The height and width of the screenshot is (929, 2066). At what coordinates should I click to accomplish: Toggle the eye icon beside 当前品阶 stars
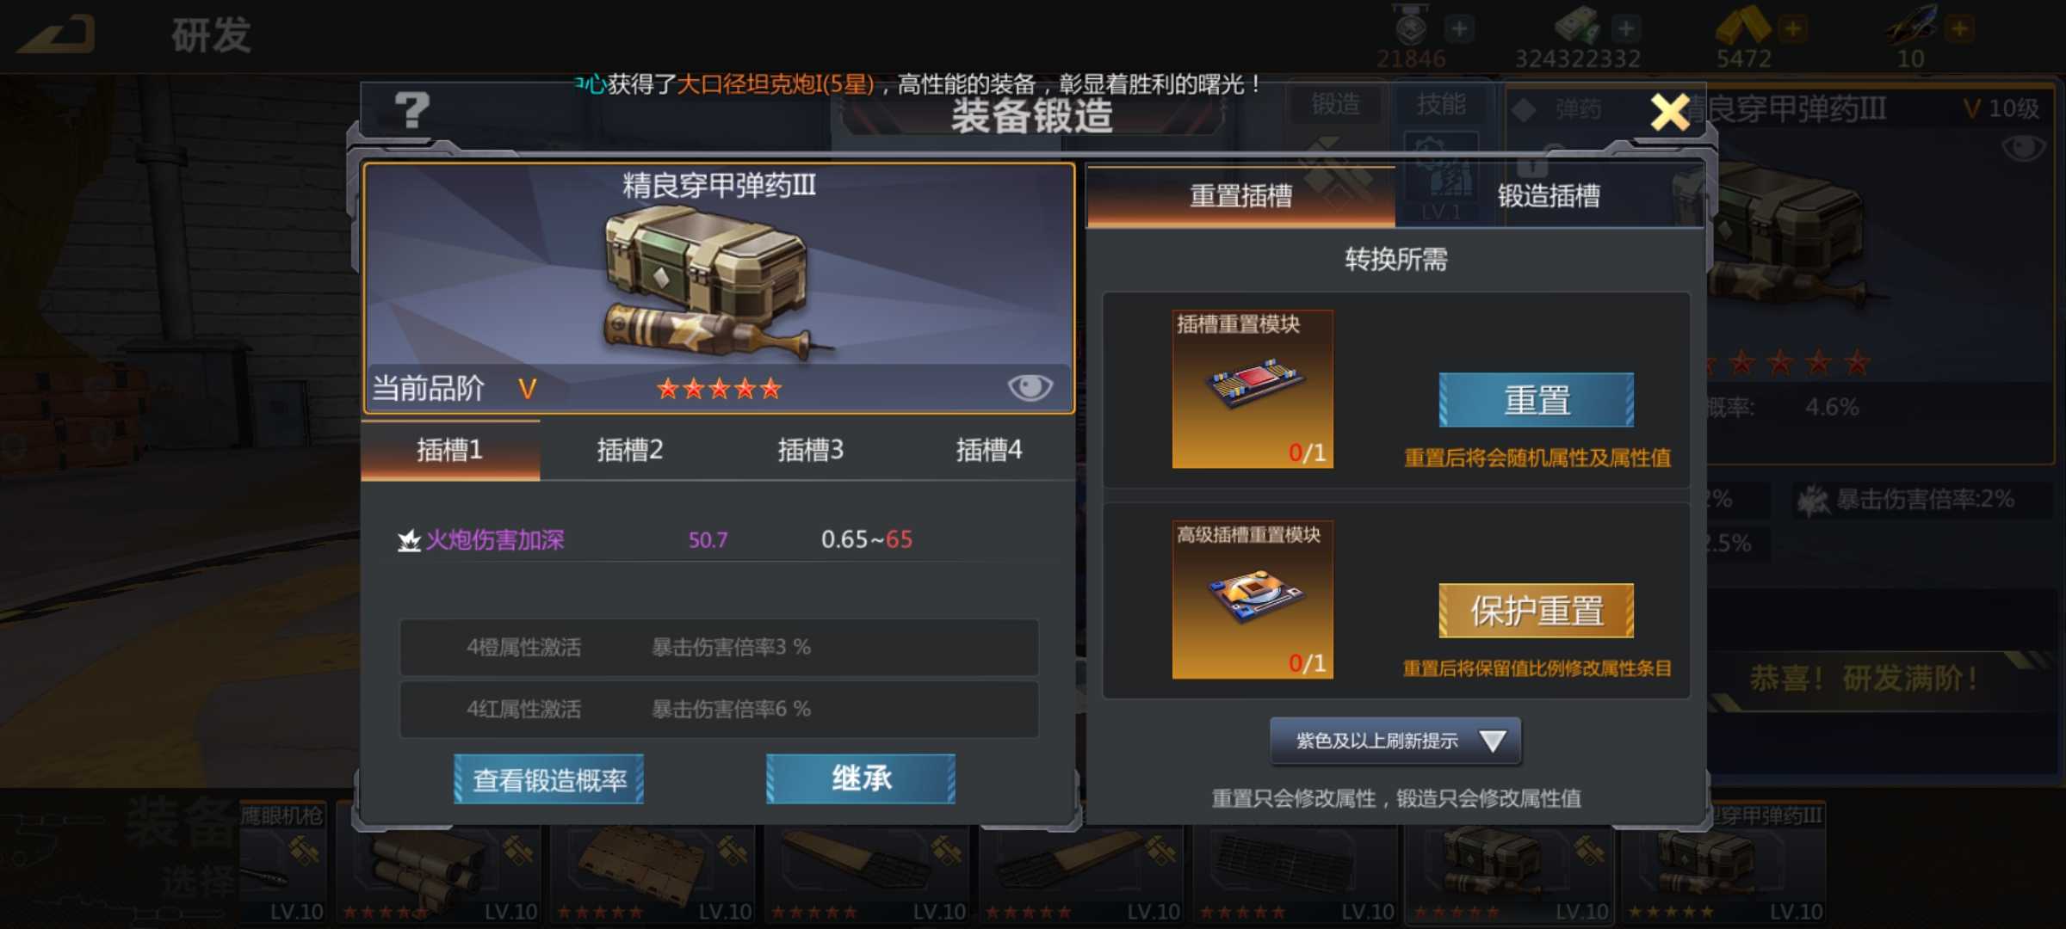point(1030,388)
